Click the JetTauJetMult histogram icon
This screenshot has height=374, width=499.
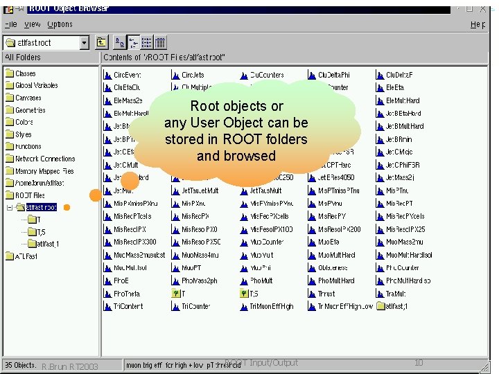click(x=175, y=191)
